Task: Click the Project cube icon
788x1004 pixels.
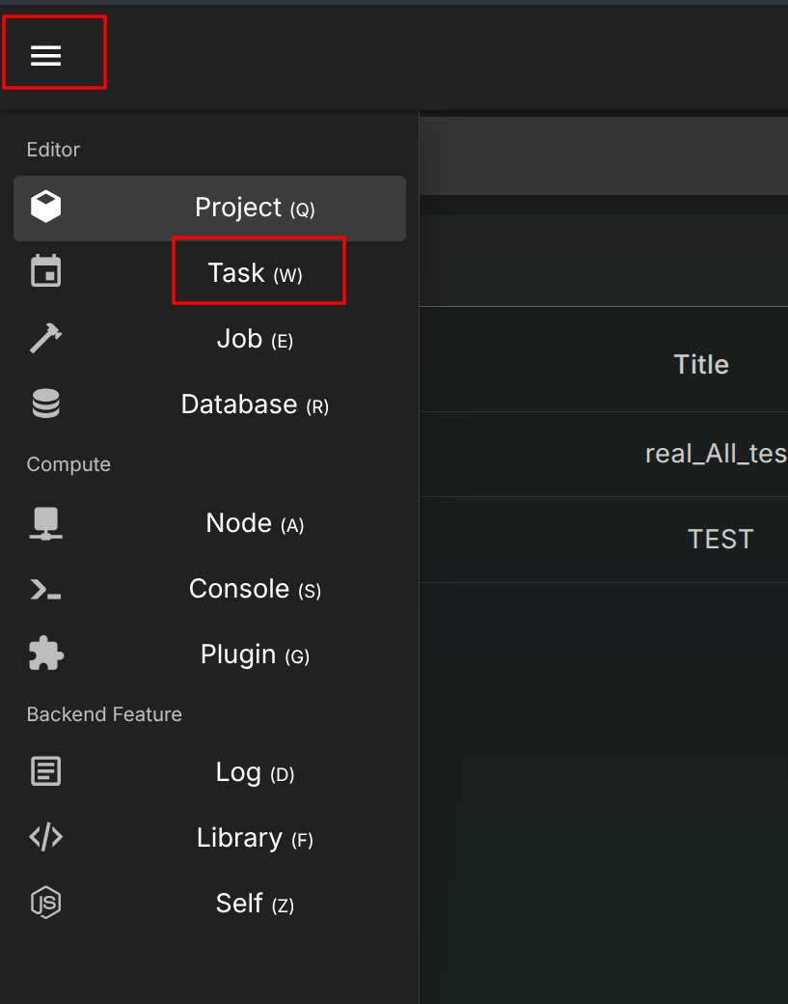Action: pyautogui.click(x=46, y=207)
